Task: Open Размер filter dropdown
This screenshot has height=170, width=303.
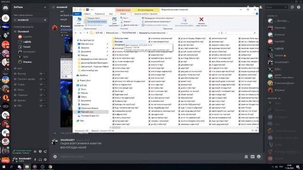Action: (x=126, y=22)
